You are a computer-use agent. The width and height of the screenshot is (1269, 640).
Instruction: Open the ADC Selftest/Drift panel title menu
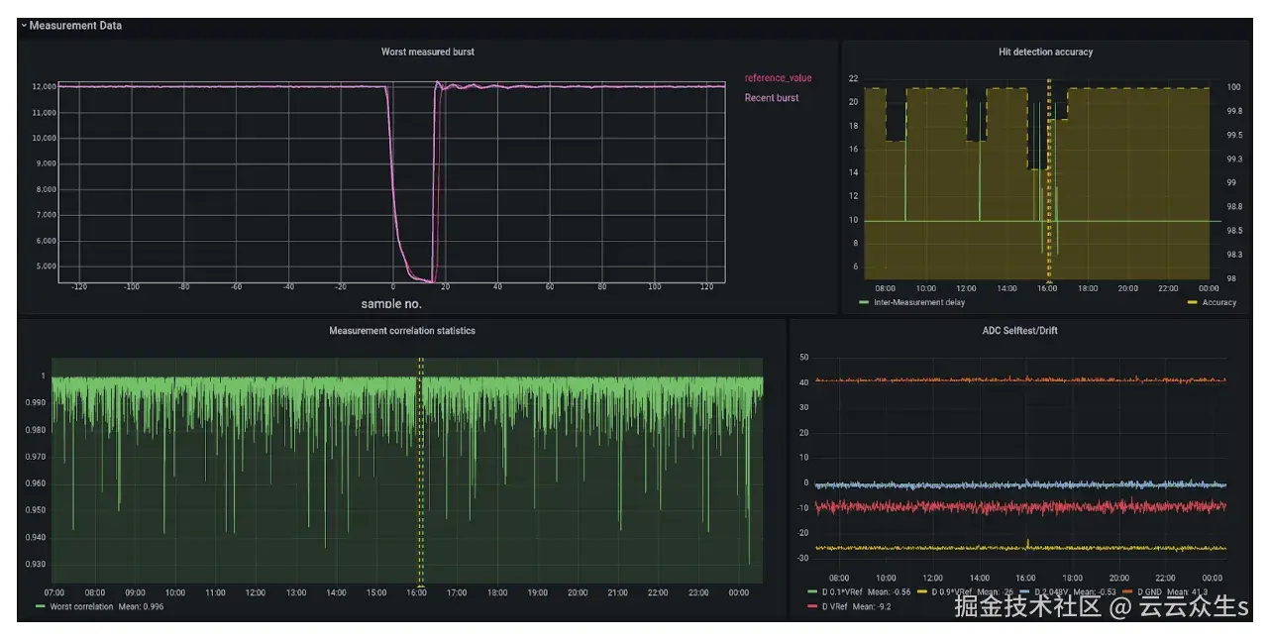[x=1019, y=331]
